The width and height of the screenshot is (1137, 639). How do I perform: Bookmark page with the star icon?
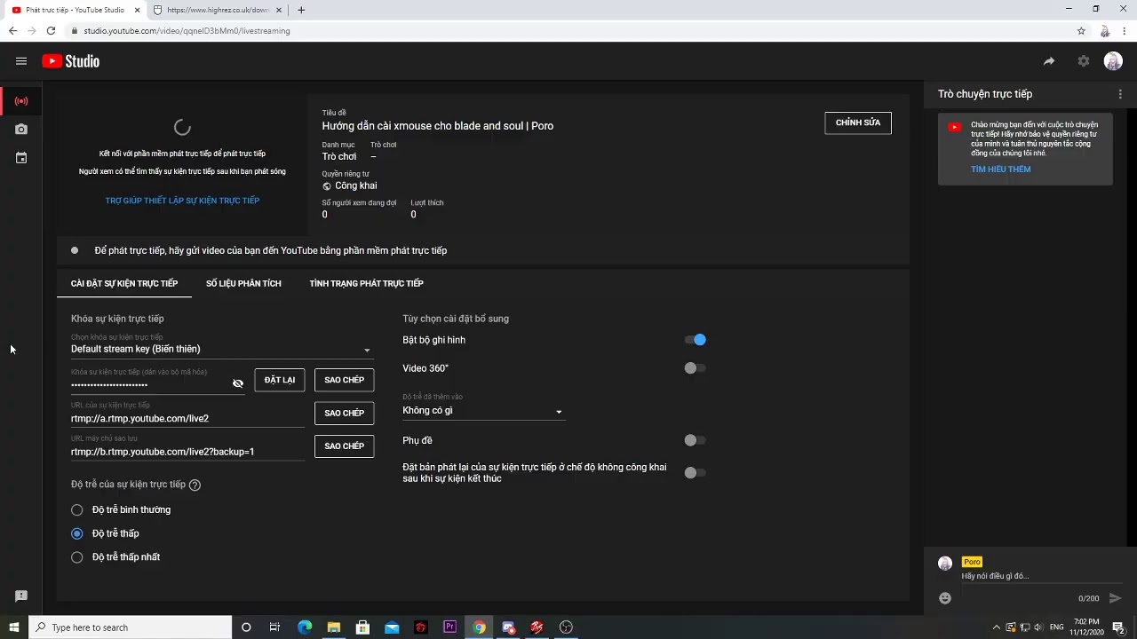pyautogui.click(x=1081, y=30)
